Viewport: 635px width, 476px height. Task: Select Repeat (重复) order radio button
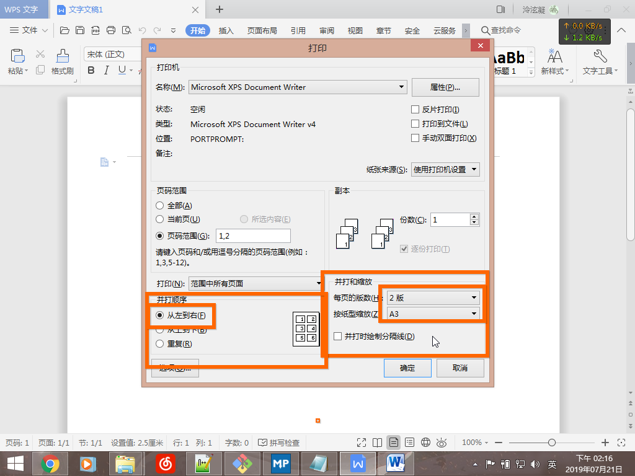point(159,343)
